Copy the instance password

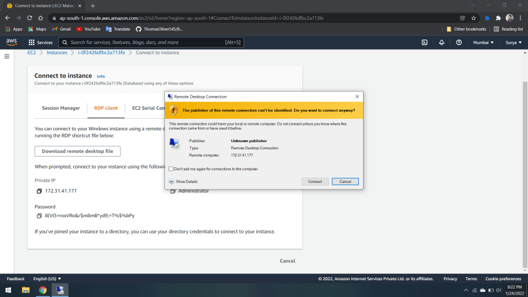click(39, 215)
